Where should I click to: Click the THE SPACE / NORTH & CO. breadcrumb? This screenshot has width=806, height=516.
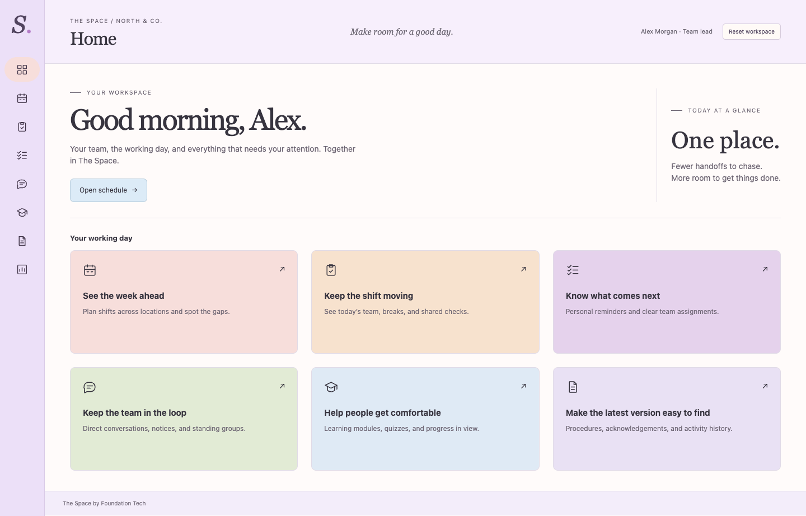point(116,21)
